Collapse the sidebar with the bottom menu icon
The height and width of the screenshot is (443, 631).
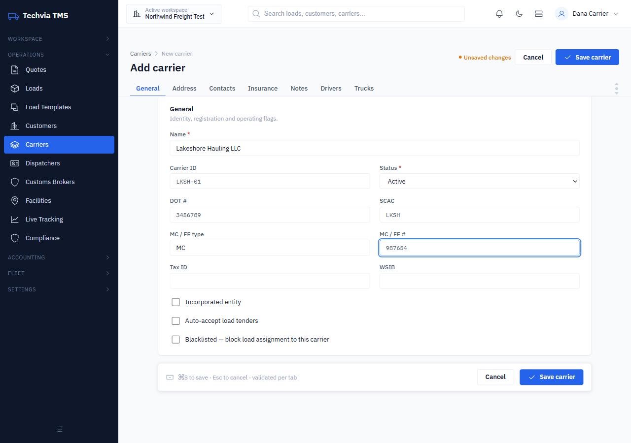click(59, 429)
